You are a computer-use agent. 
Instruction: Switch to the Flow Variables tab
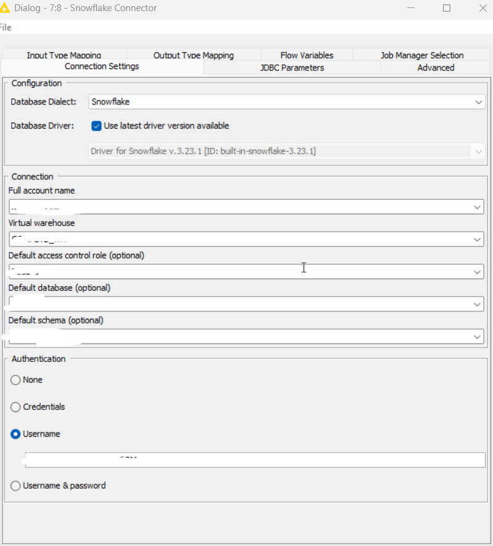tap(307, 55)
